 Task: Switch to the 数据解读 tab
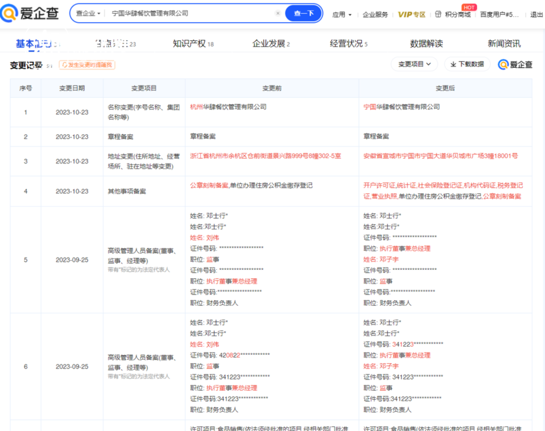(x=426, y=44)
